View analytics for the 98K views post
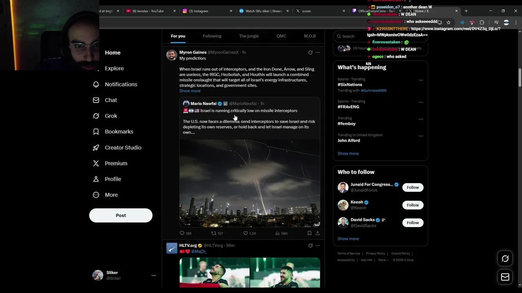This screenshot has width=522, height=293. pyautogui.click(x=281, y=233)
